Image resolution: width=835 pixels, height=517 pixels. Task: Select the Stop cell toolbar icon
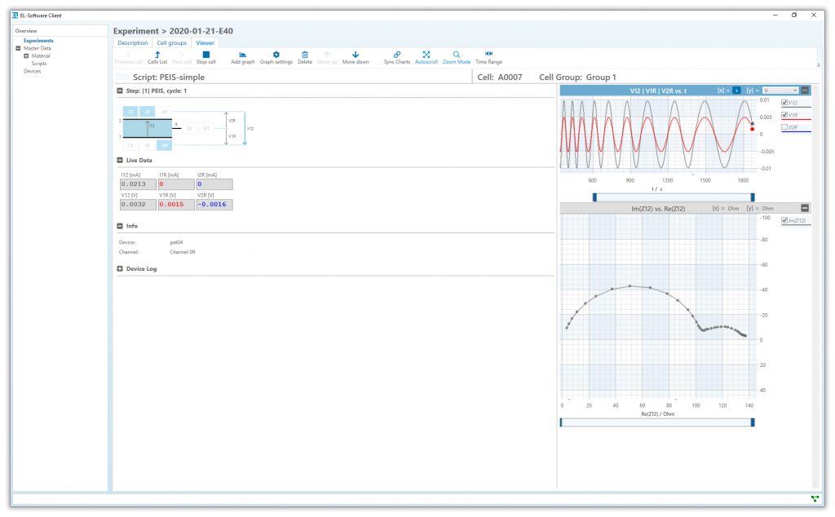[205, 55]
